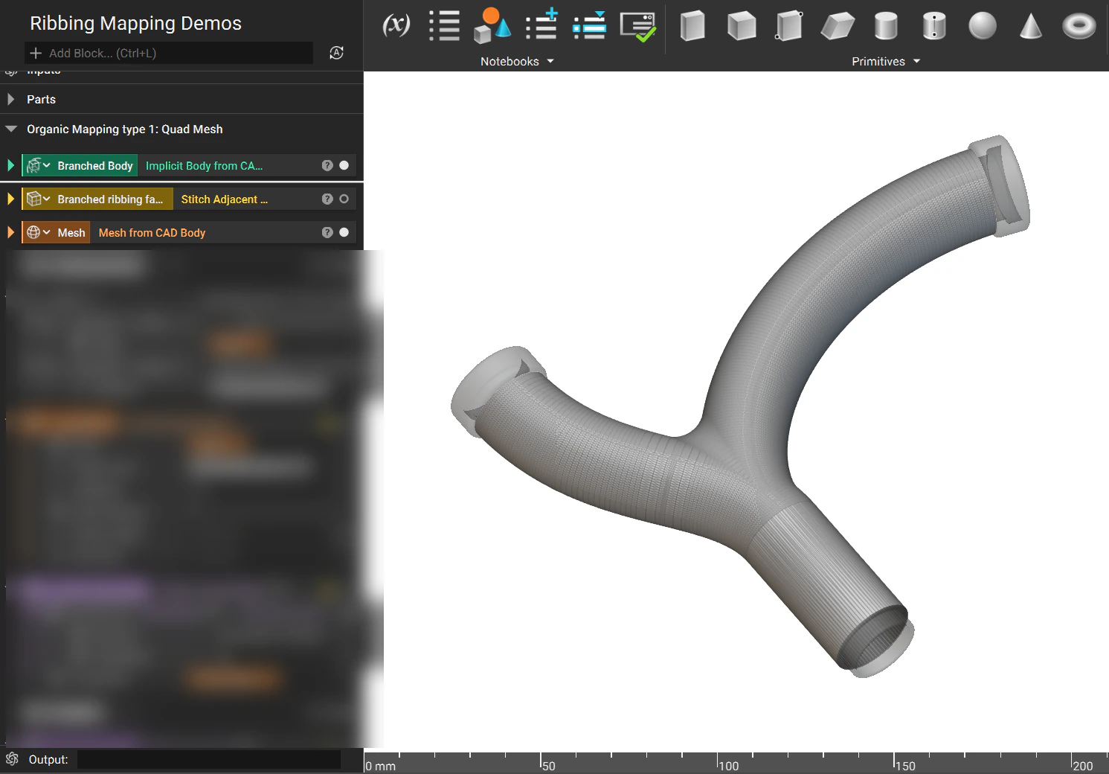1109x774 pixels.
Task: Insert the Cylinder primitive
Action: click(x=886, y=26)
